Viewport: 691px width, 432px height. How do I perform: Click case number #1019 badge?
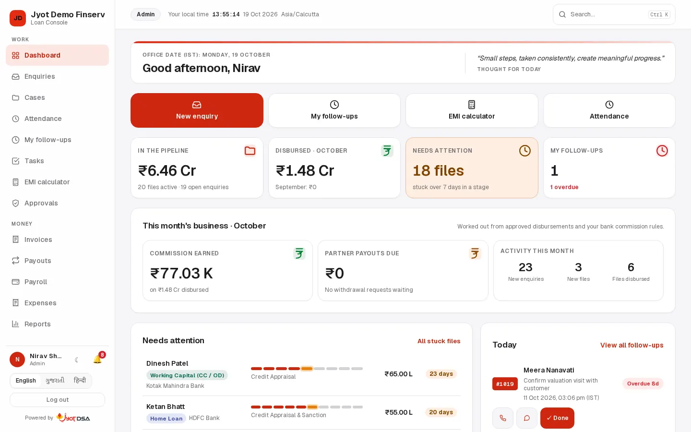click(x=505, y=384)
